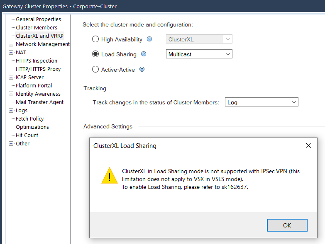
Task: Expand NAT tree node
Action: pyautogui.click(x=11, y=52)
